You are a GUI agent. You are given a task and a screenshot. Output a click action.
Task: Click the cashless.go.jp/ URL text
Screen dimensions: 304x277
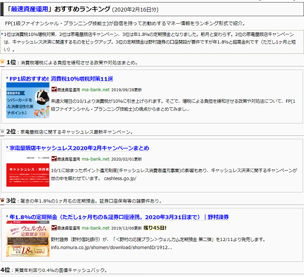(120, 178)
